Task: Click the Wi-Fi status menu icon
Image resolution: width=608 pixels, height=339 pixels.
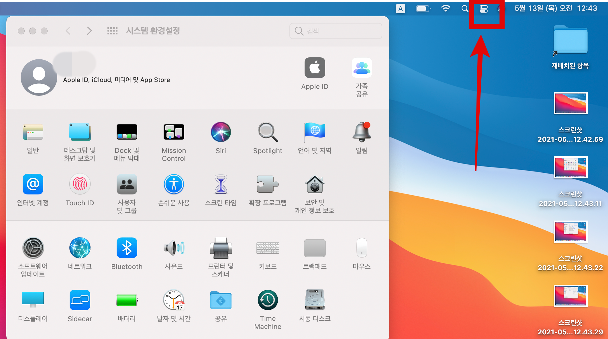Action: (446, 9)
